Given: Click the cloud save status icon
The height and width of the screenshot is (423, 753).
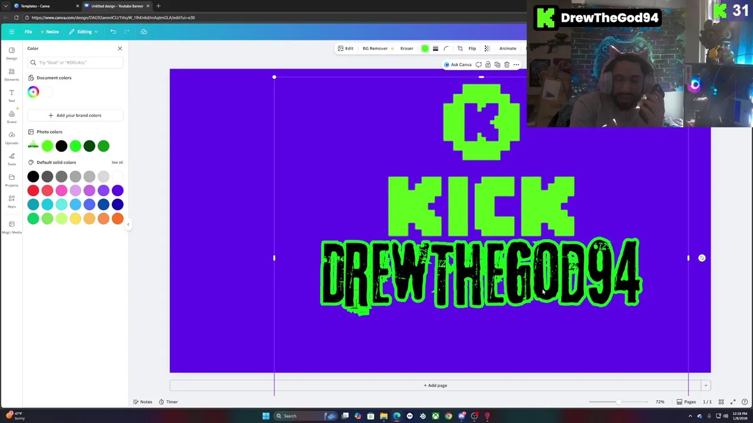Looking at the screenshot, I should point(144,32).
